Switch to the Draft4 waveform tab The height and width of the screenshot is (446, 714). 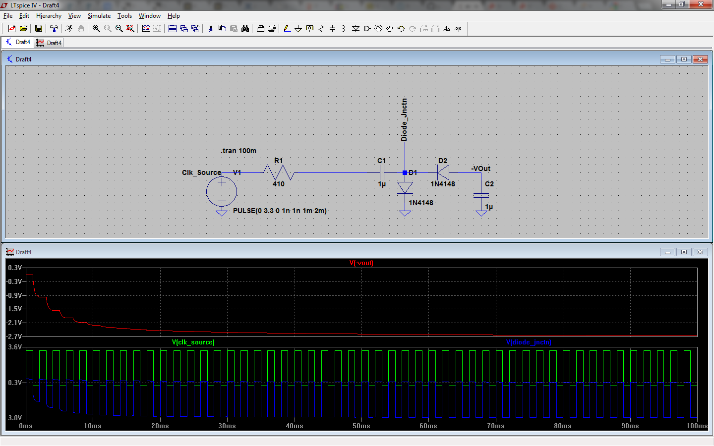(x=50, y=43)
